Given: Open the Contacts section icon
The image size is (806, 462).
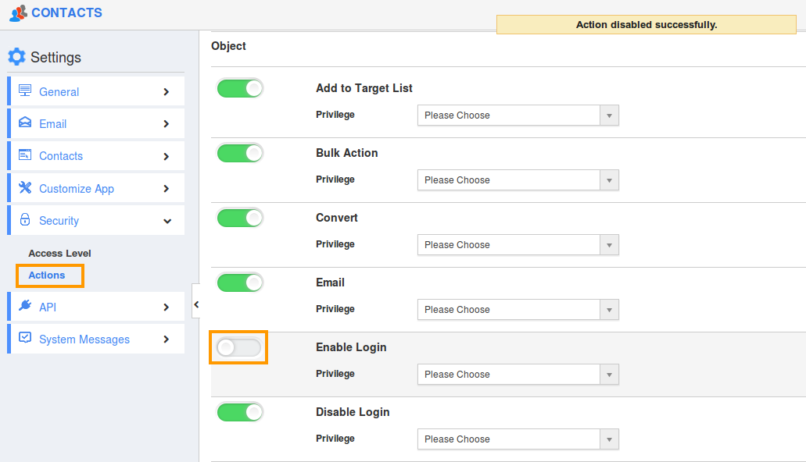Looking at the screenshot, I should 24,155.
